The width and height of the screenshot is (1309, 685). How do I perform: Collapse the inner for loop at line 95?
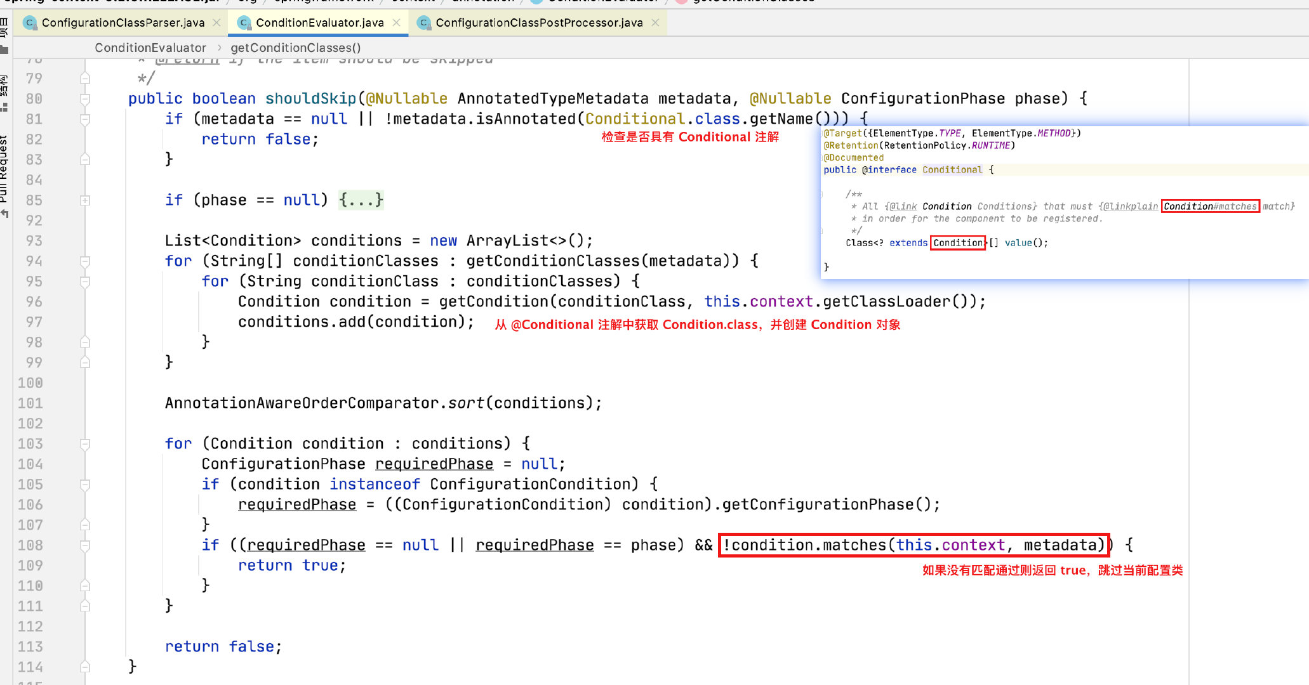(84, 282)
